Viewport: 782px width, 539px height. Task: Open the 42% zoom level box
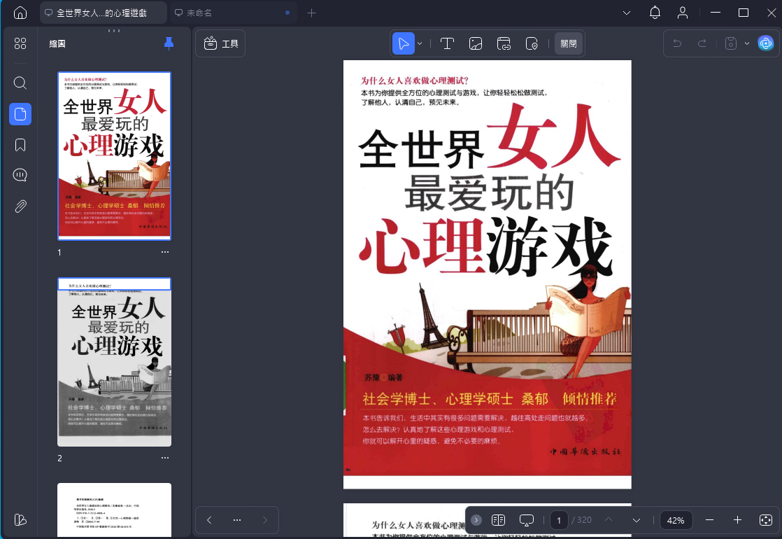(676, 520)
